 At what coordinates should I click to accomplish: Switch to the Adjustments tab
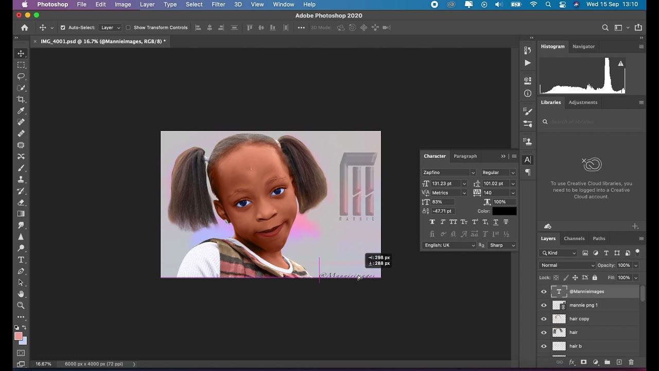coord(583,103)
